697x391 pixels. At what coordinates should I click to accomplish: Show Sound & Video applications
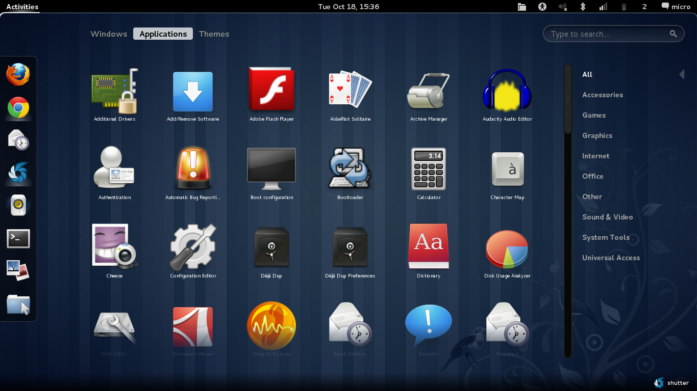pyautogui.click(x=607, y=217)
